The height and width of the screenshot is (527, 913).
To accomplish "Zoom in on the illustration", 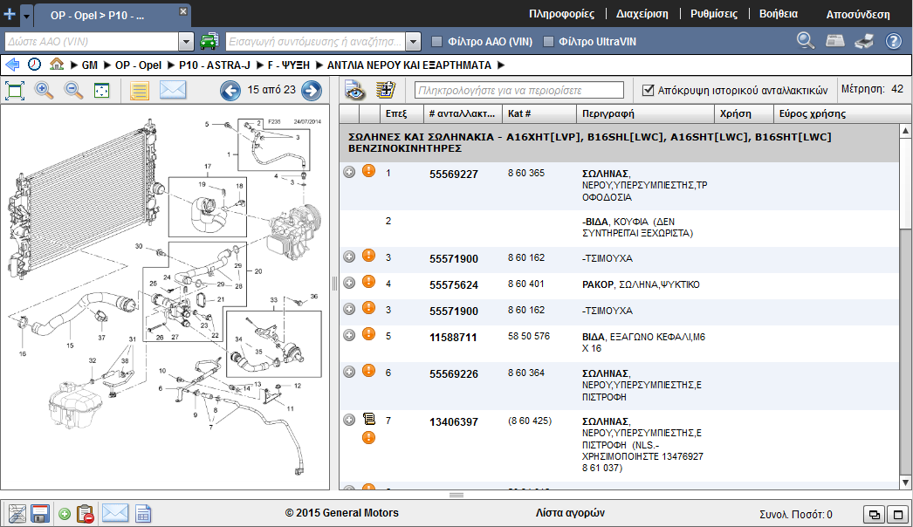I will [45, 90].
